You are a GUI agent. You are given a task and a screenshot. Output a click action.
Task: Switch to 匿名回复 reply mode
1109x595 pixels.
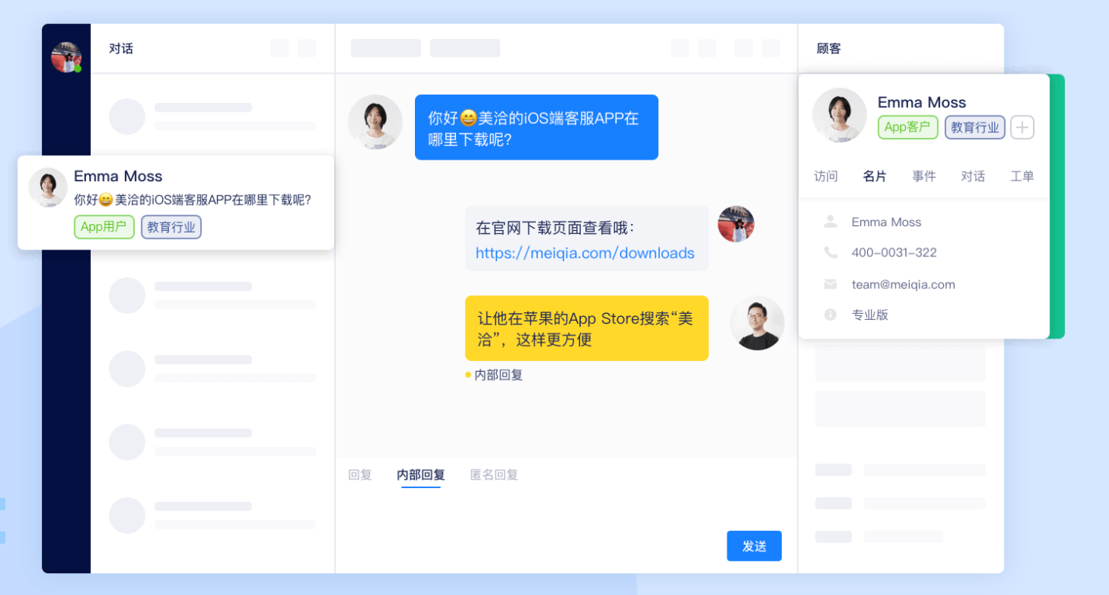click(493, 475)
